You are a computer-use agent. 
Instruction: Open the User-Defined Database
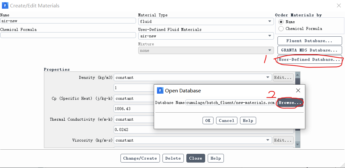coord(309,60)
